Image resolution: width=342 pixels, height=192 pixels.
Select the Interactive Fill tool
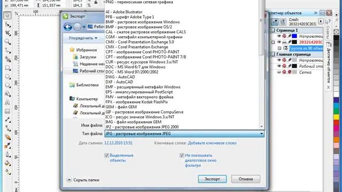click(x=7, y=172)
